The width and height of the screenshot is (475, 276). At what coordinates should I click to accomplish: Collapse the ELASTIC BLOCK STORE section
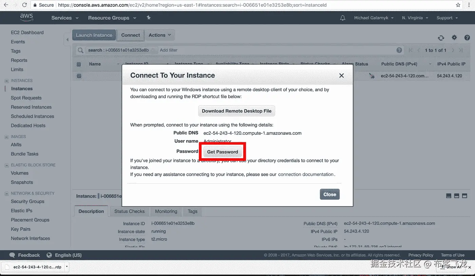point(7,165)
